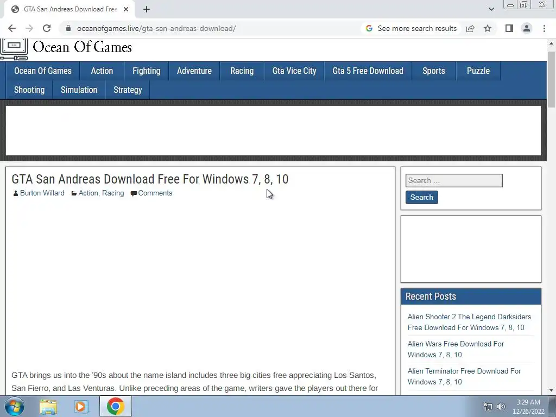The width and height of the screenshot is (556, 417).
Task: Click the Ocean Of Games logo icon
Action: click(14, 49)
